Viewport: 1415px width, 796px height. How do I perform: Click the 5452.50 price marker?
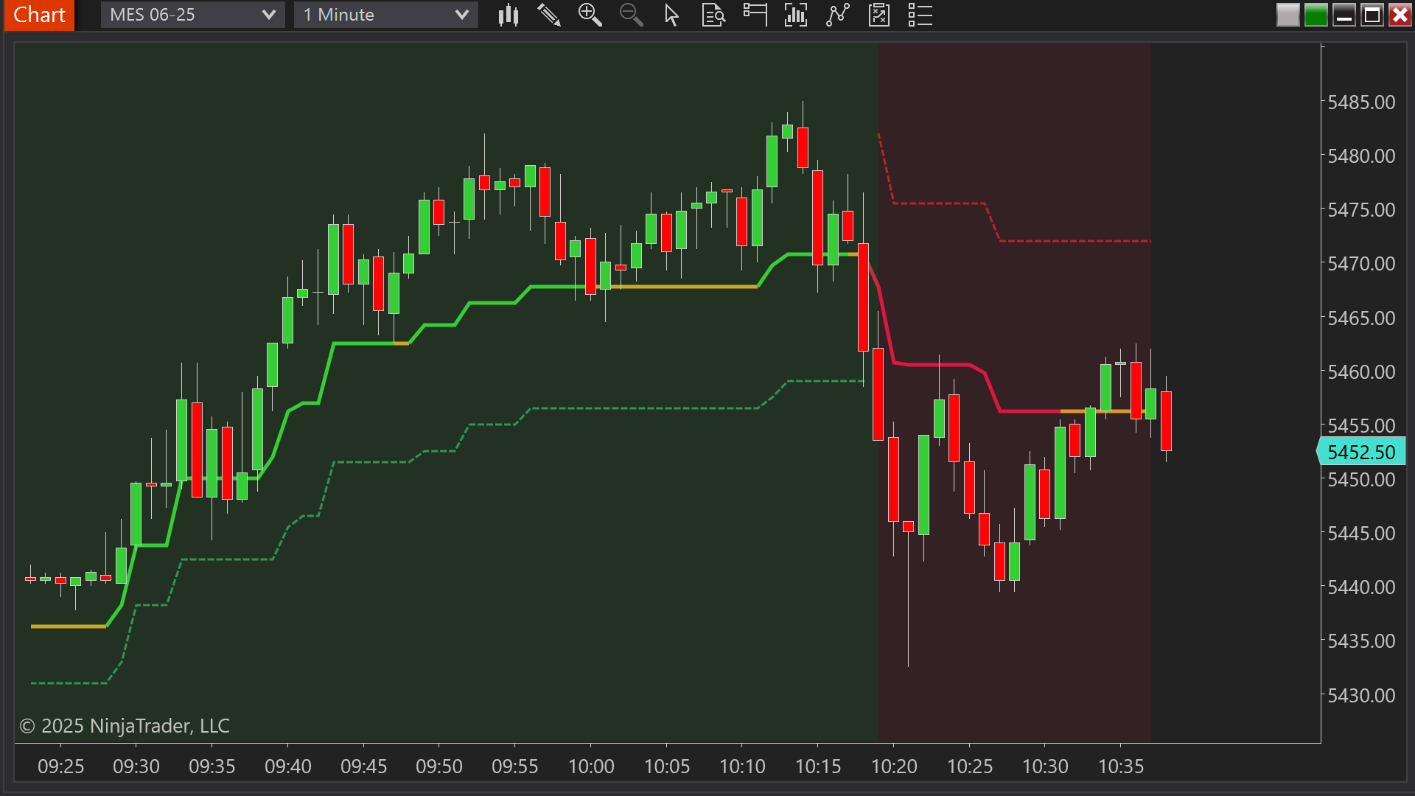[x=1363, y=451]
